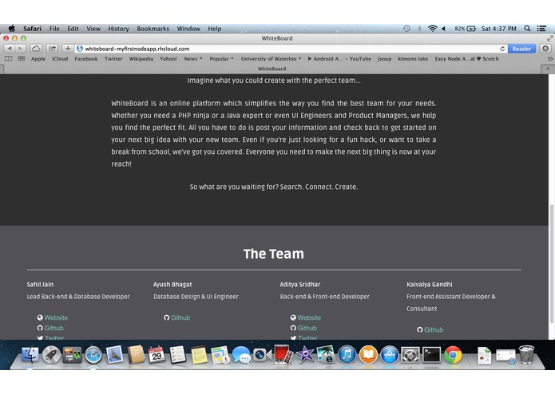Open Sahil Jain's Github link
This screenshot has height=394, width=555.
[54, 328]
